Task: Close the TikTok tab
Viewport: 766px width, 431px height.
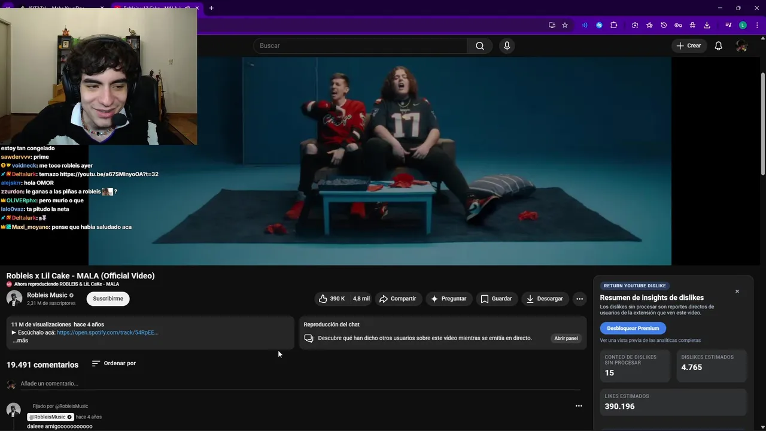Action: click(102, 8)
